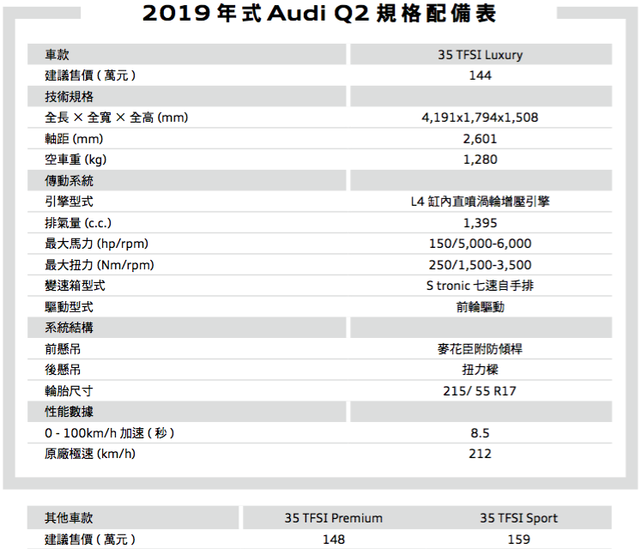Select the 原廠極速 (km/h) label
641x549 pixels.
tap(90, 454)
